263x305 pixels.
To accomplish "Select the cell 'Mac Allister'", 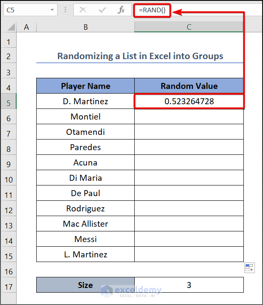I will pos(85,224).
